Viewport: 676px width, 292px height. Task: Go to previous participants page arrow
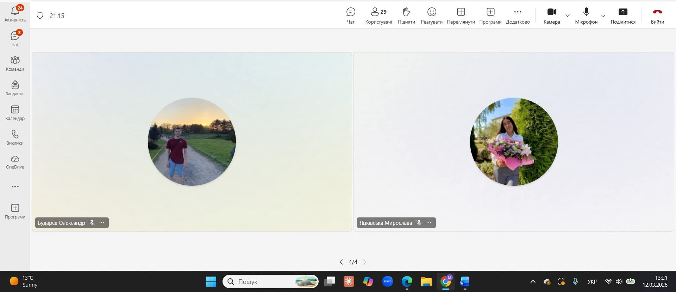(x=341, y=262)
